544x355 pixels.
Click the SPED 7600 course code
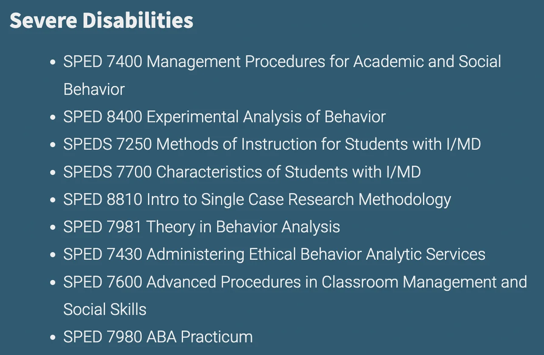point(102,282)
